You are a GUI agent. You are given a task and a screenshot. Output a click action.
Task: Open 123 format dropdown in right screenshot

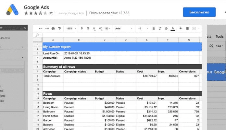(220, 46)
